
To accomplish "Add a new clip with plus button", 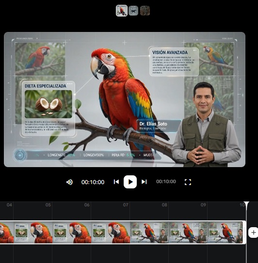I will [x=254, y=232].
